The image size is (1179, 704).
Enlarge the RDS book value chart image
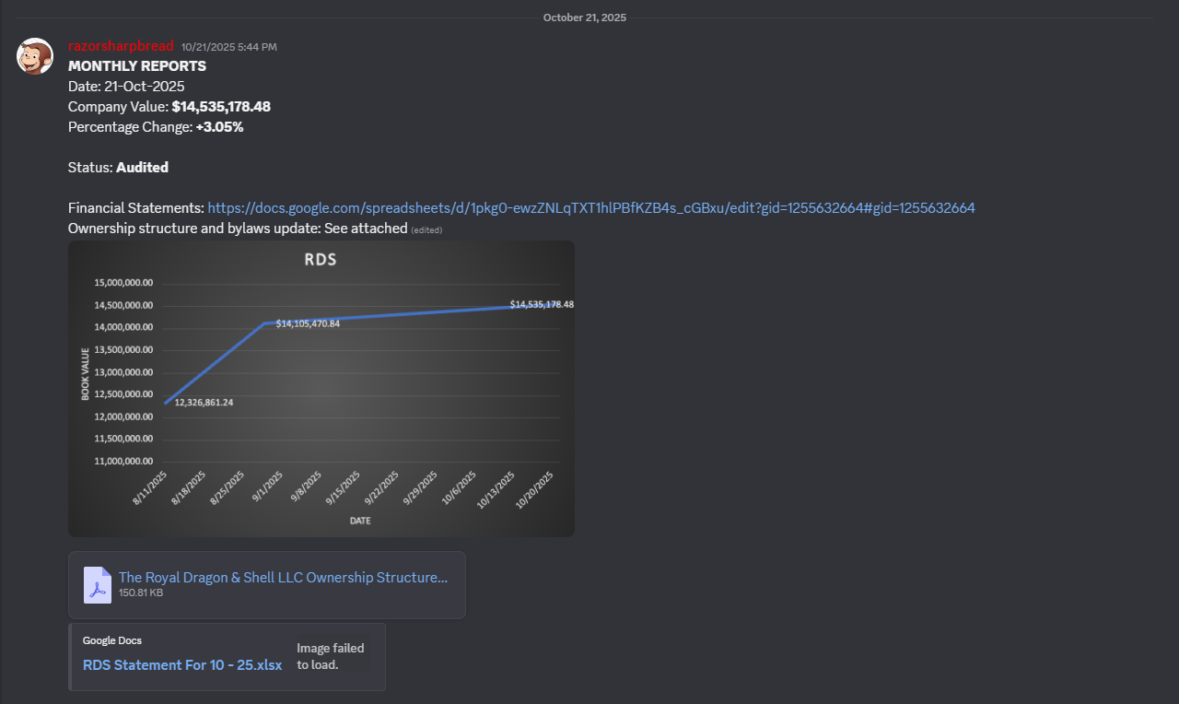pyautogui.click(x=321, y=388)
